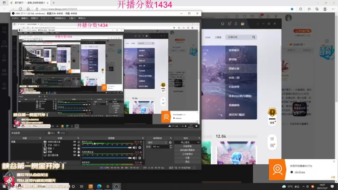Open Edge settings and more menu
The height and width of the screenshot is (190, 338).
(x=333, y=9)
